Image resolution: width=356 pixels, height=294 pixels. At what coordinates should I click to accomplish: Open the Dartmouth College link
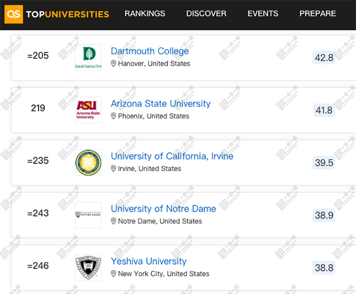coord(150,51)
